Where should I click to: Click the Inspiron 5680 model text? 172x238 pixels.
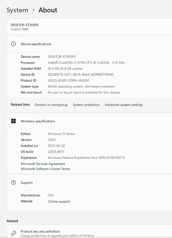coord(19,29)
